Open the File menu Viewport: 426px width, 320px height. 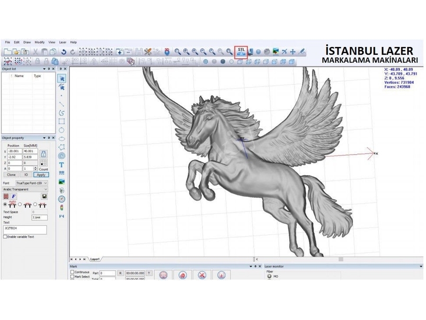coord(8,42)
